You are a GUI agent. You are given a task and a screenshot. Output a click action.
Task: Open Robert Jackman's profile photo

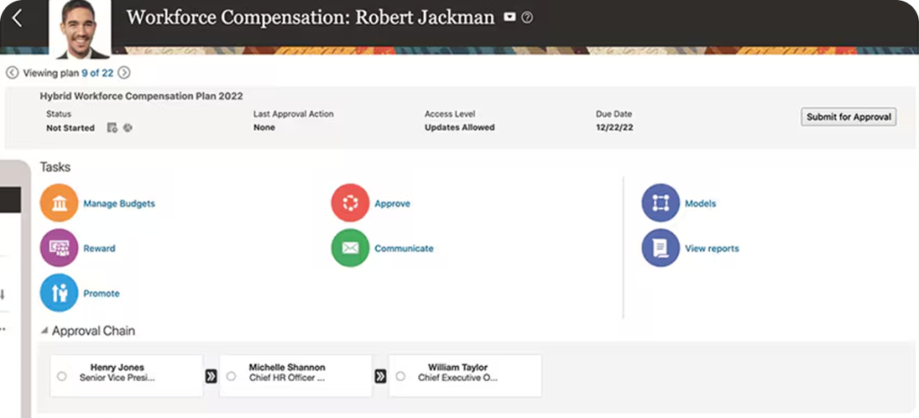(x=80, y=30)
